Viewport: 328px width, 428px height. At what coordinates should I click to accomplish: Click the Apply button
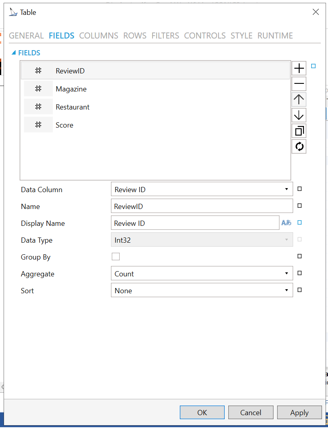click(x=299, y=412)
